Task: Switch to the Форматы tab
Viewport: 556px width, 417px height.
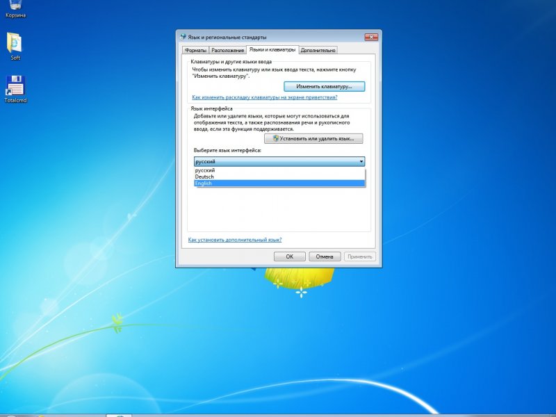Action: 195,50
